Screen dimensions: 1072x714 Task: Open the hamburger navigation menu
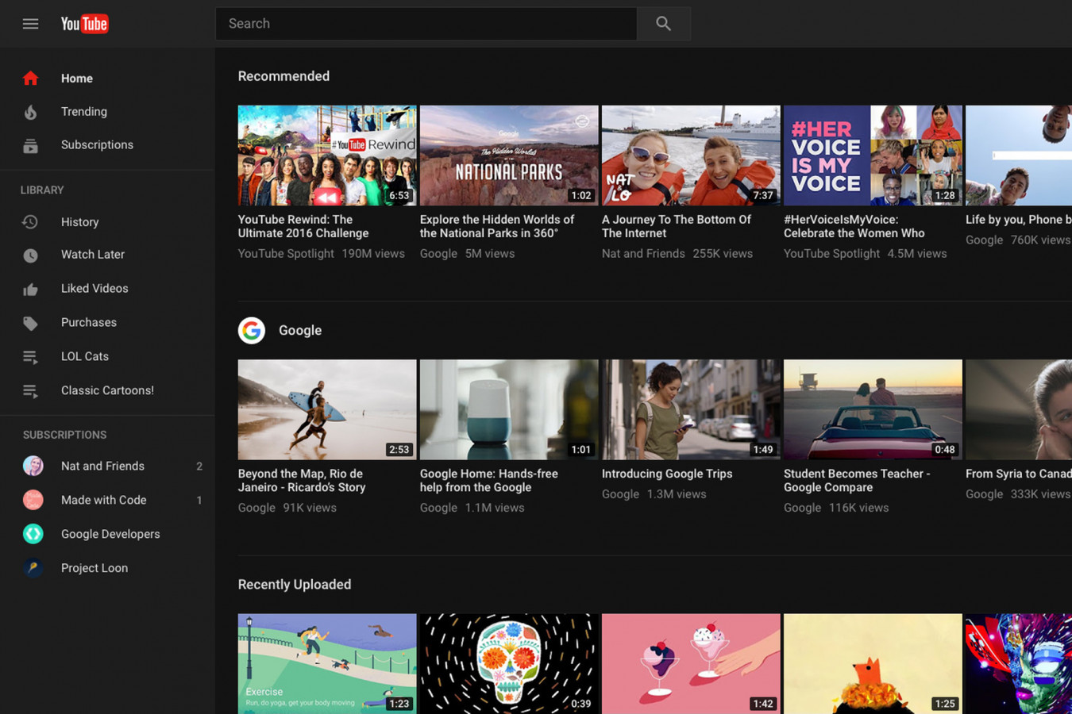30,24
